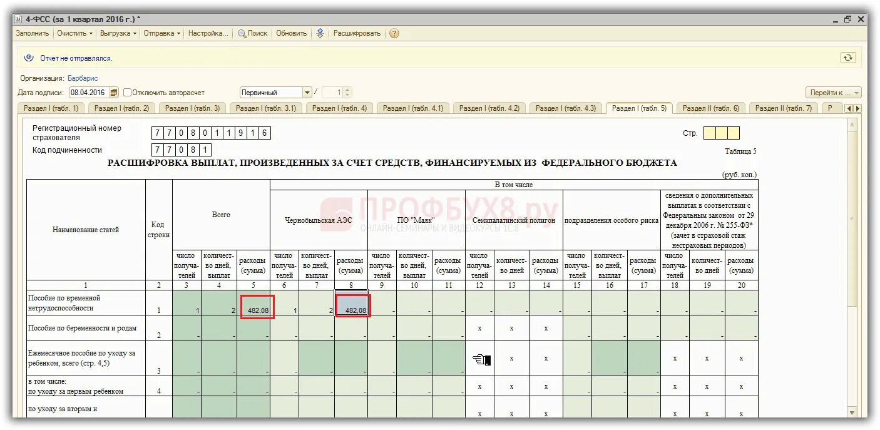Open the Первичный report type dropdown
This screenshot has height=430, width=880.
[309, 91]
